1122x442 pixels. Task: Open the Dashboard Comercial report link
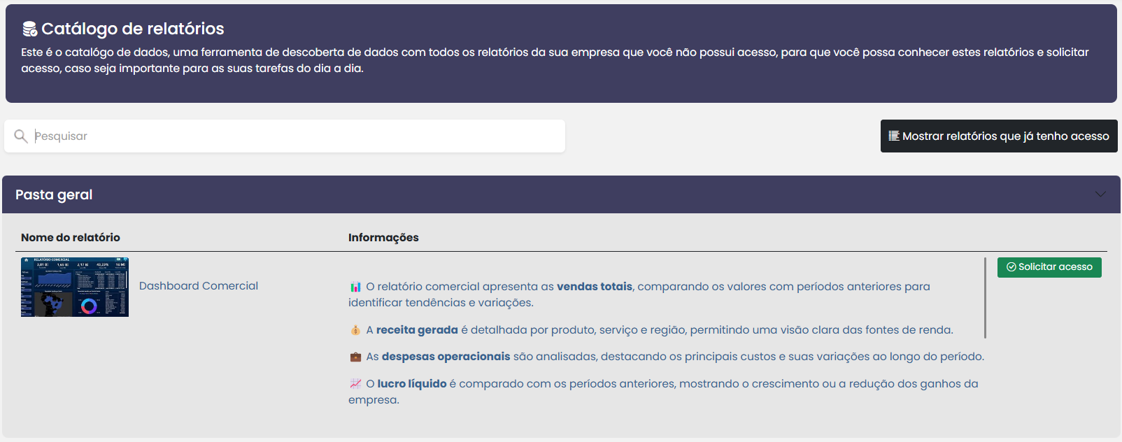pyautogui.click(x=199, y=286)
